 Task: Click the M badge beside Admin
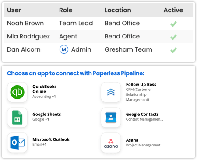pos(64,49)
